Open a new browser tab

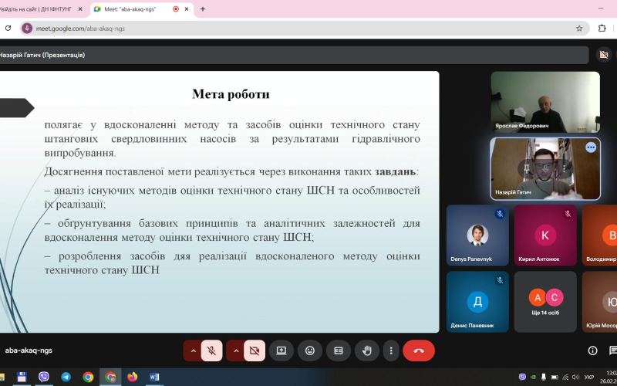coord(203,9)
